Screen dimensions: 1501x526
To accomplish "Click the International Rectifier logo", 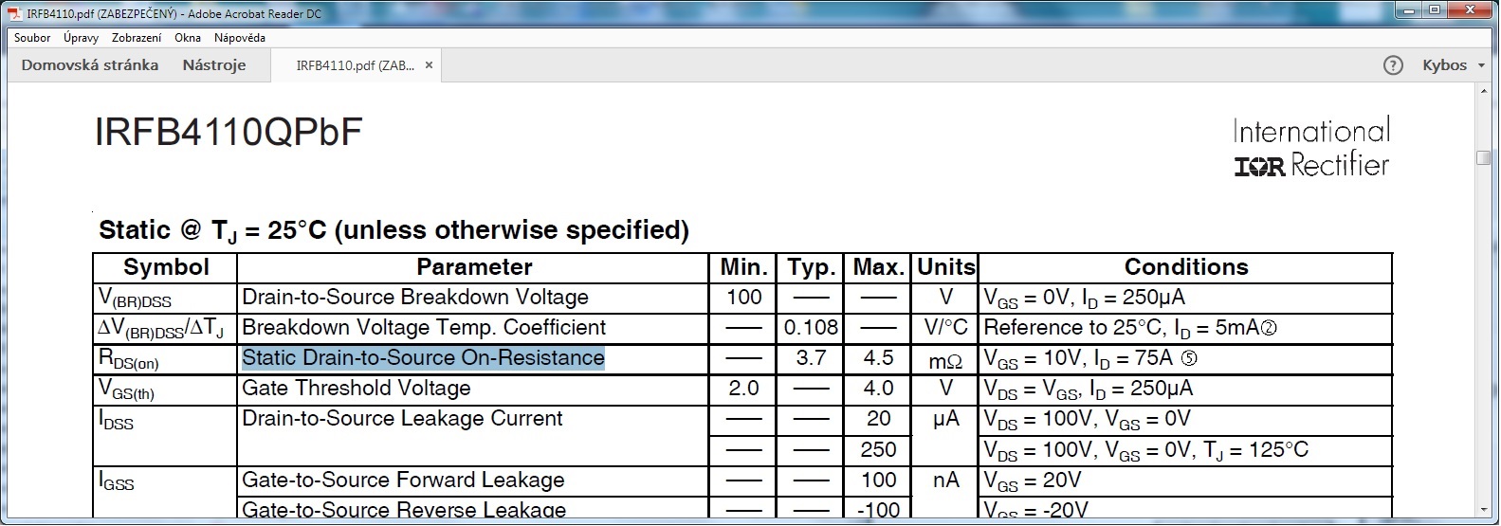I will pos(1311,148).
